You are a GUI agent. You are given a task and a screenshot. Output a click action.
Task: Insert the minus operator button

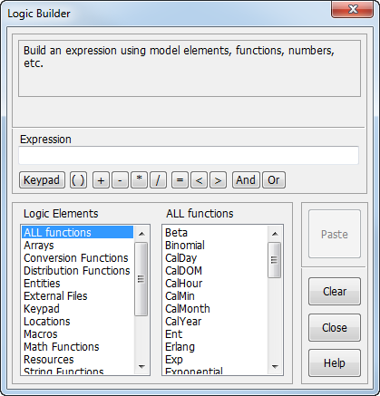120,180
